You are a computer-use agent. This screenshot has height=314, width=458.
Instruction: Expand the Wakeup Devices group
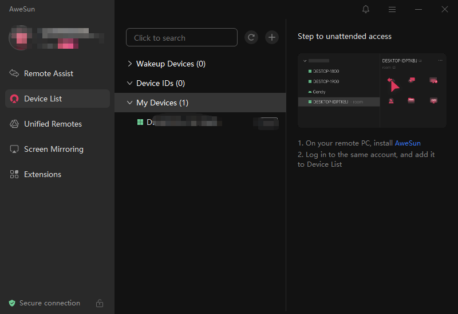point(130,64)
